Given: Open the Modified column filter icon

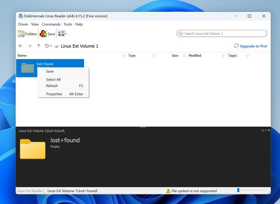Looking at the screenshot, I should (x=223, y=56).
